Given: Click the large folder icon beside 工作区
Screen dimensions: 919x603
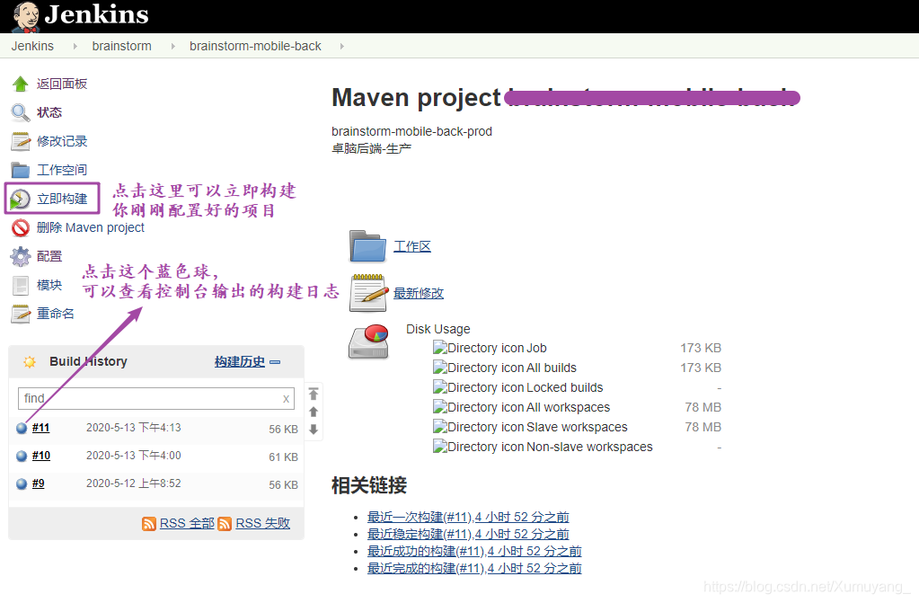Looking at the screenshot, I should [367, 246].
